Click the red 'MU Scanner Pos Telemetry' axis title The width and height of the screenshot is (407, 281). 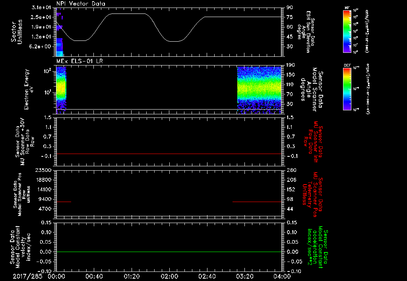[x=312, y=194]
